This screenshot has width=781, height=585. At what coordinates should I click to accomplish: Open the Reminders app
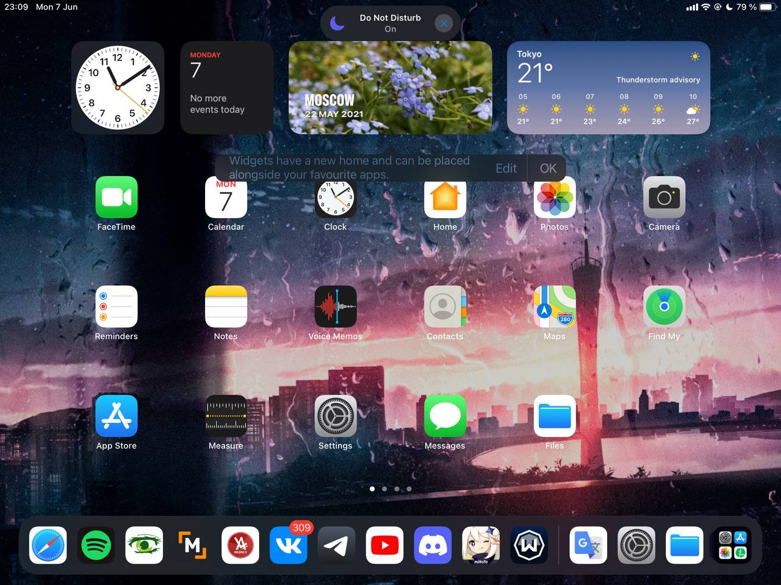coord(116,307)
